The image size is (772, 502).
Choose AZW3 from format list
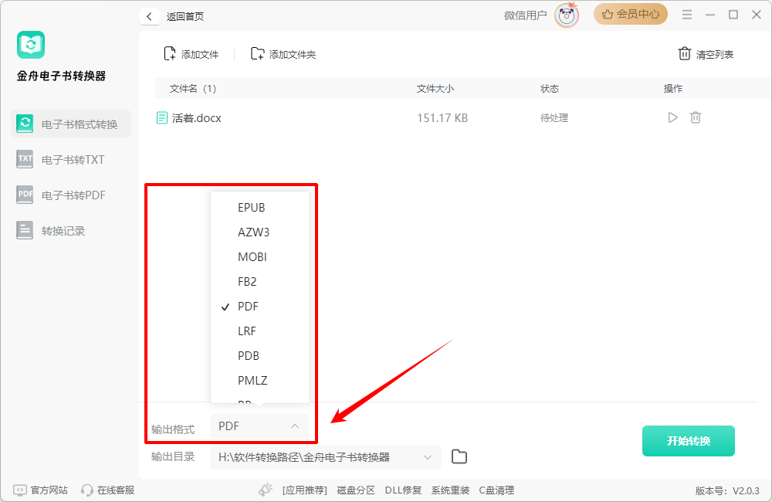pyautogui.click(x=260, y=232)
